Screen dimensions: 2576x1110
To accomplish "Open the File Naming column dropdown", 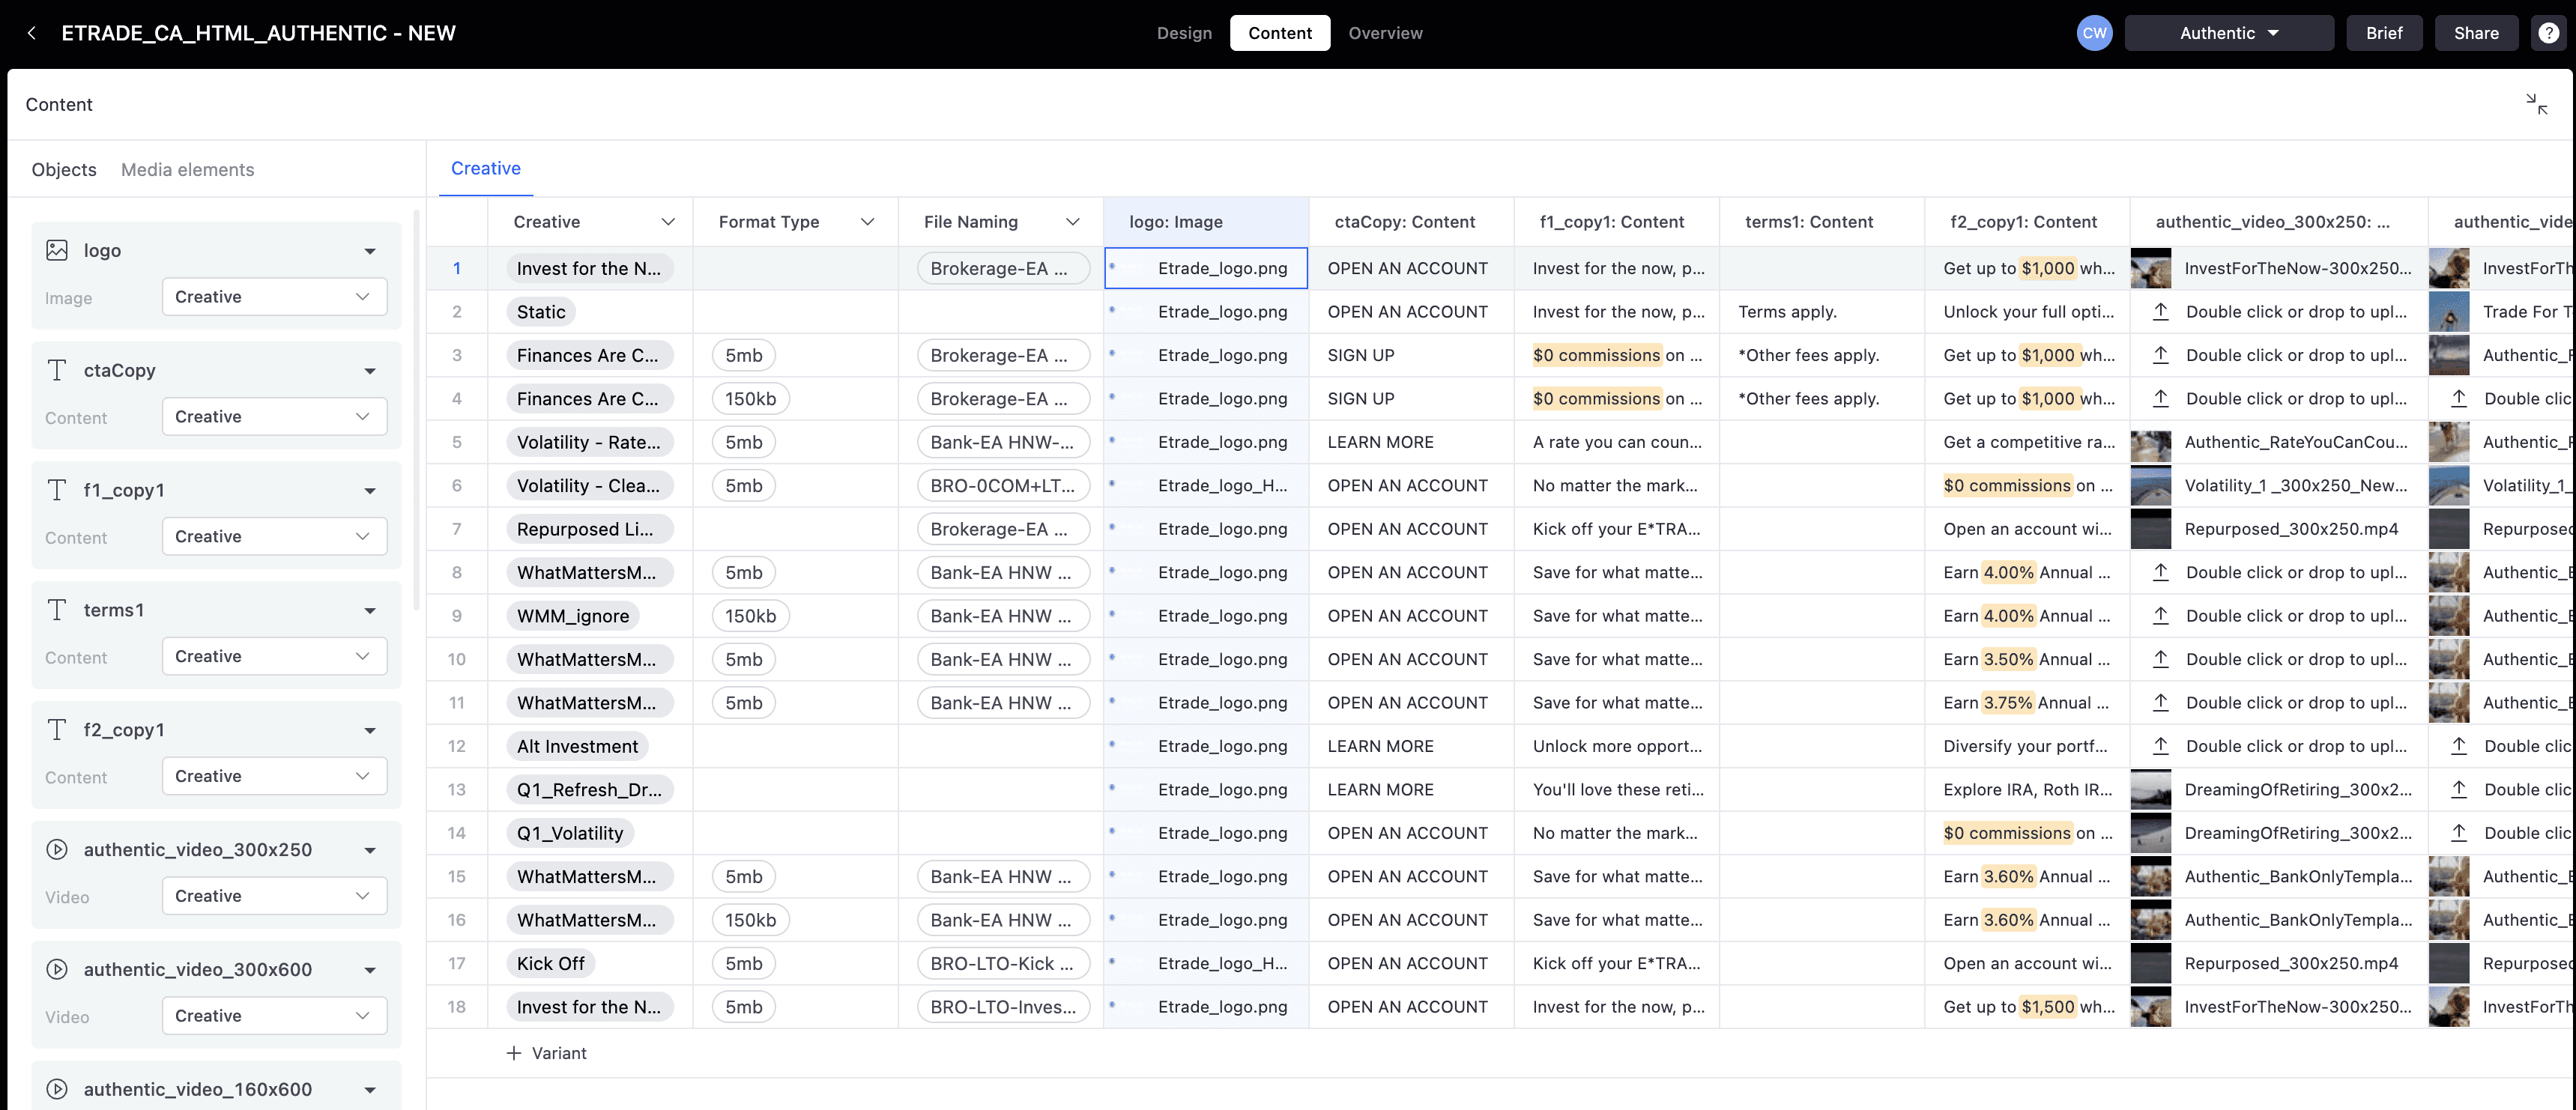I will pyautogui.click(x=1072, y=222).
